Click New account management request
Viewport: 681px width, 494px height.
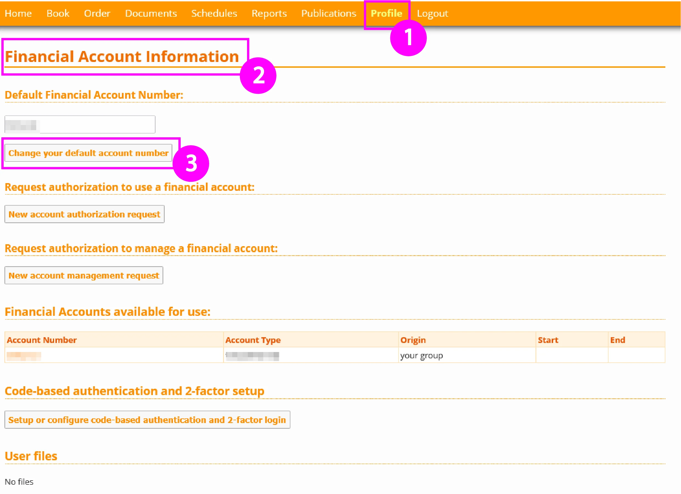tap(84, 275)
